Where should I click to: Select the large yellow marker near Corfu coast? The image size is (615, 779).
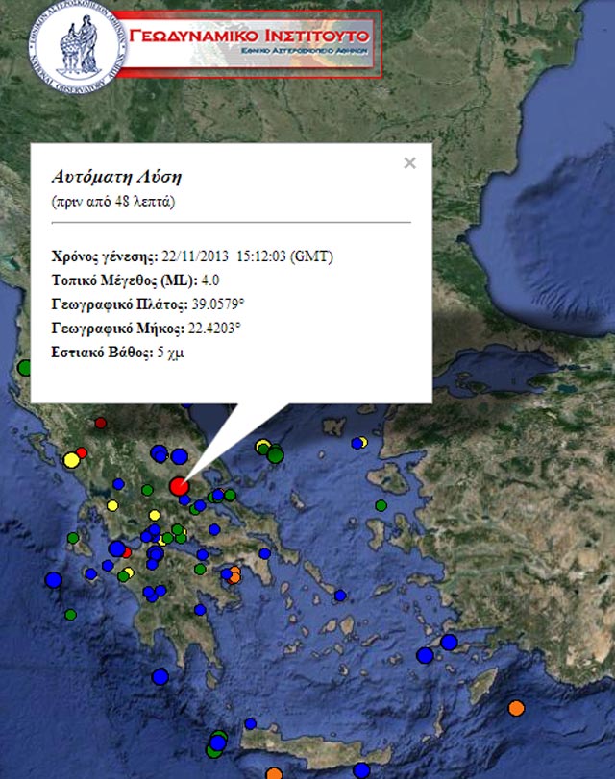[70, 460]
